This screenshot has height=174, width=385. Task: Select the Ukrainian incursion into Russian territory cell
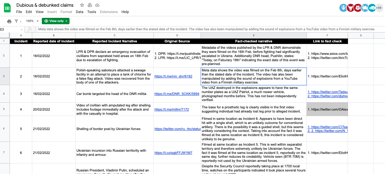click(115, 153)
